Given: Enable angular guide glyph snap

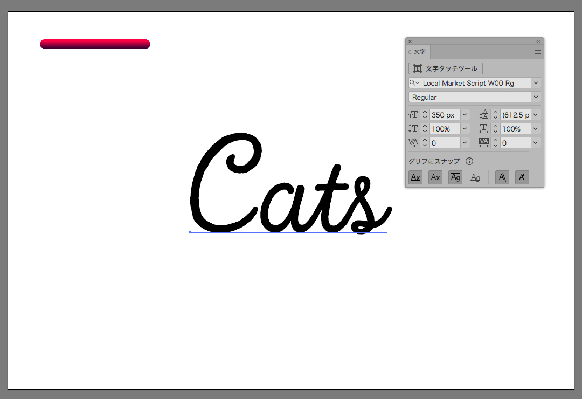Looking at the screenshot, I should pyautogui.click(x=502, y=177).
